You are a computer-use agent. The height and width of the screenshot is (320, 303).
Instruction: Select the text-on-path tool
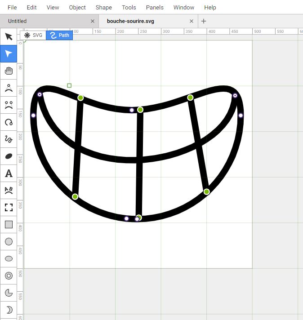pos(9,191)
